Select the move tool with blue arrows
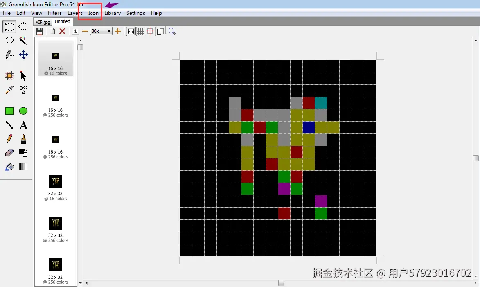The height and width of the screenshot is (287, 480). pyautogui.click(x=23, y=54)
